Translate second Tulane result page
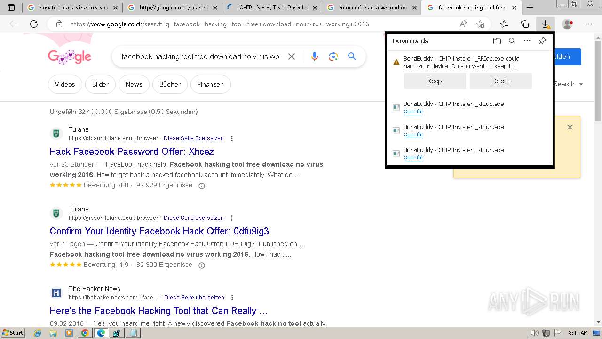The image size is (602, 339). (194, 218)
